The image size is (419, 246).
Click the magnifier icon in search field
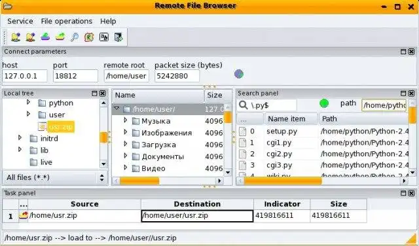[243, 105]
